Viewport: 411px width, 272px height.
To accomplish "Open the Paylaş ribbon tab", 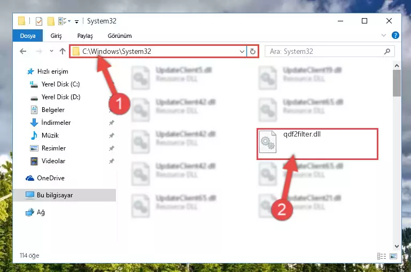I will click(85, 36).
